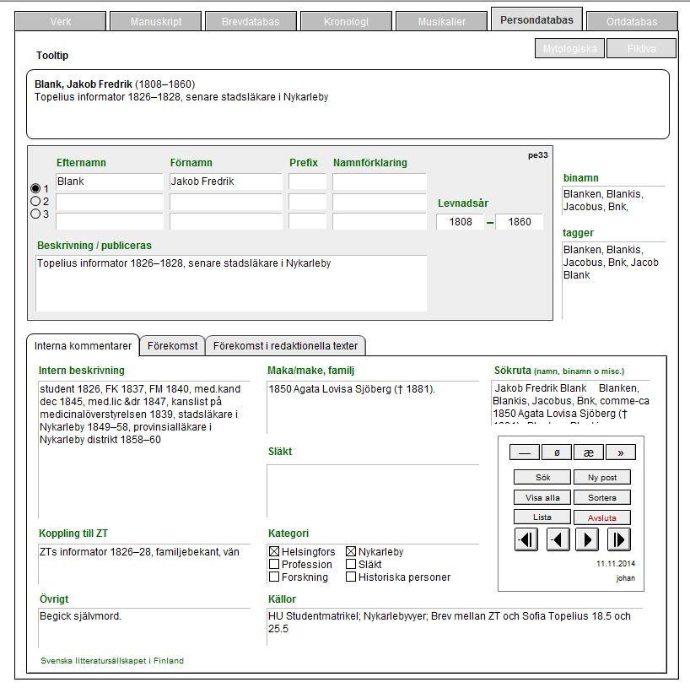Click the Sortera button
Screen dimensions: 690x688
tap(602, 498)
